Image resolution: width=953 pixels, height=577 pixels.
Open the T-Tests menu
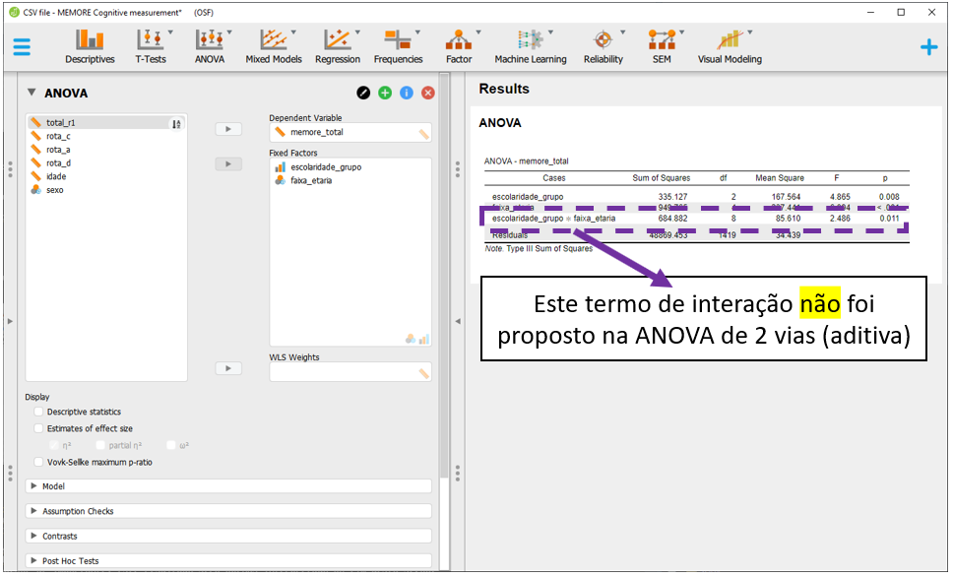pos(151,46)
